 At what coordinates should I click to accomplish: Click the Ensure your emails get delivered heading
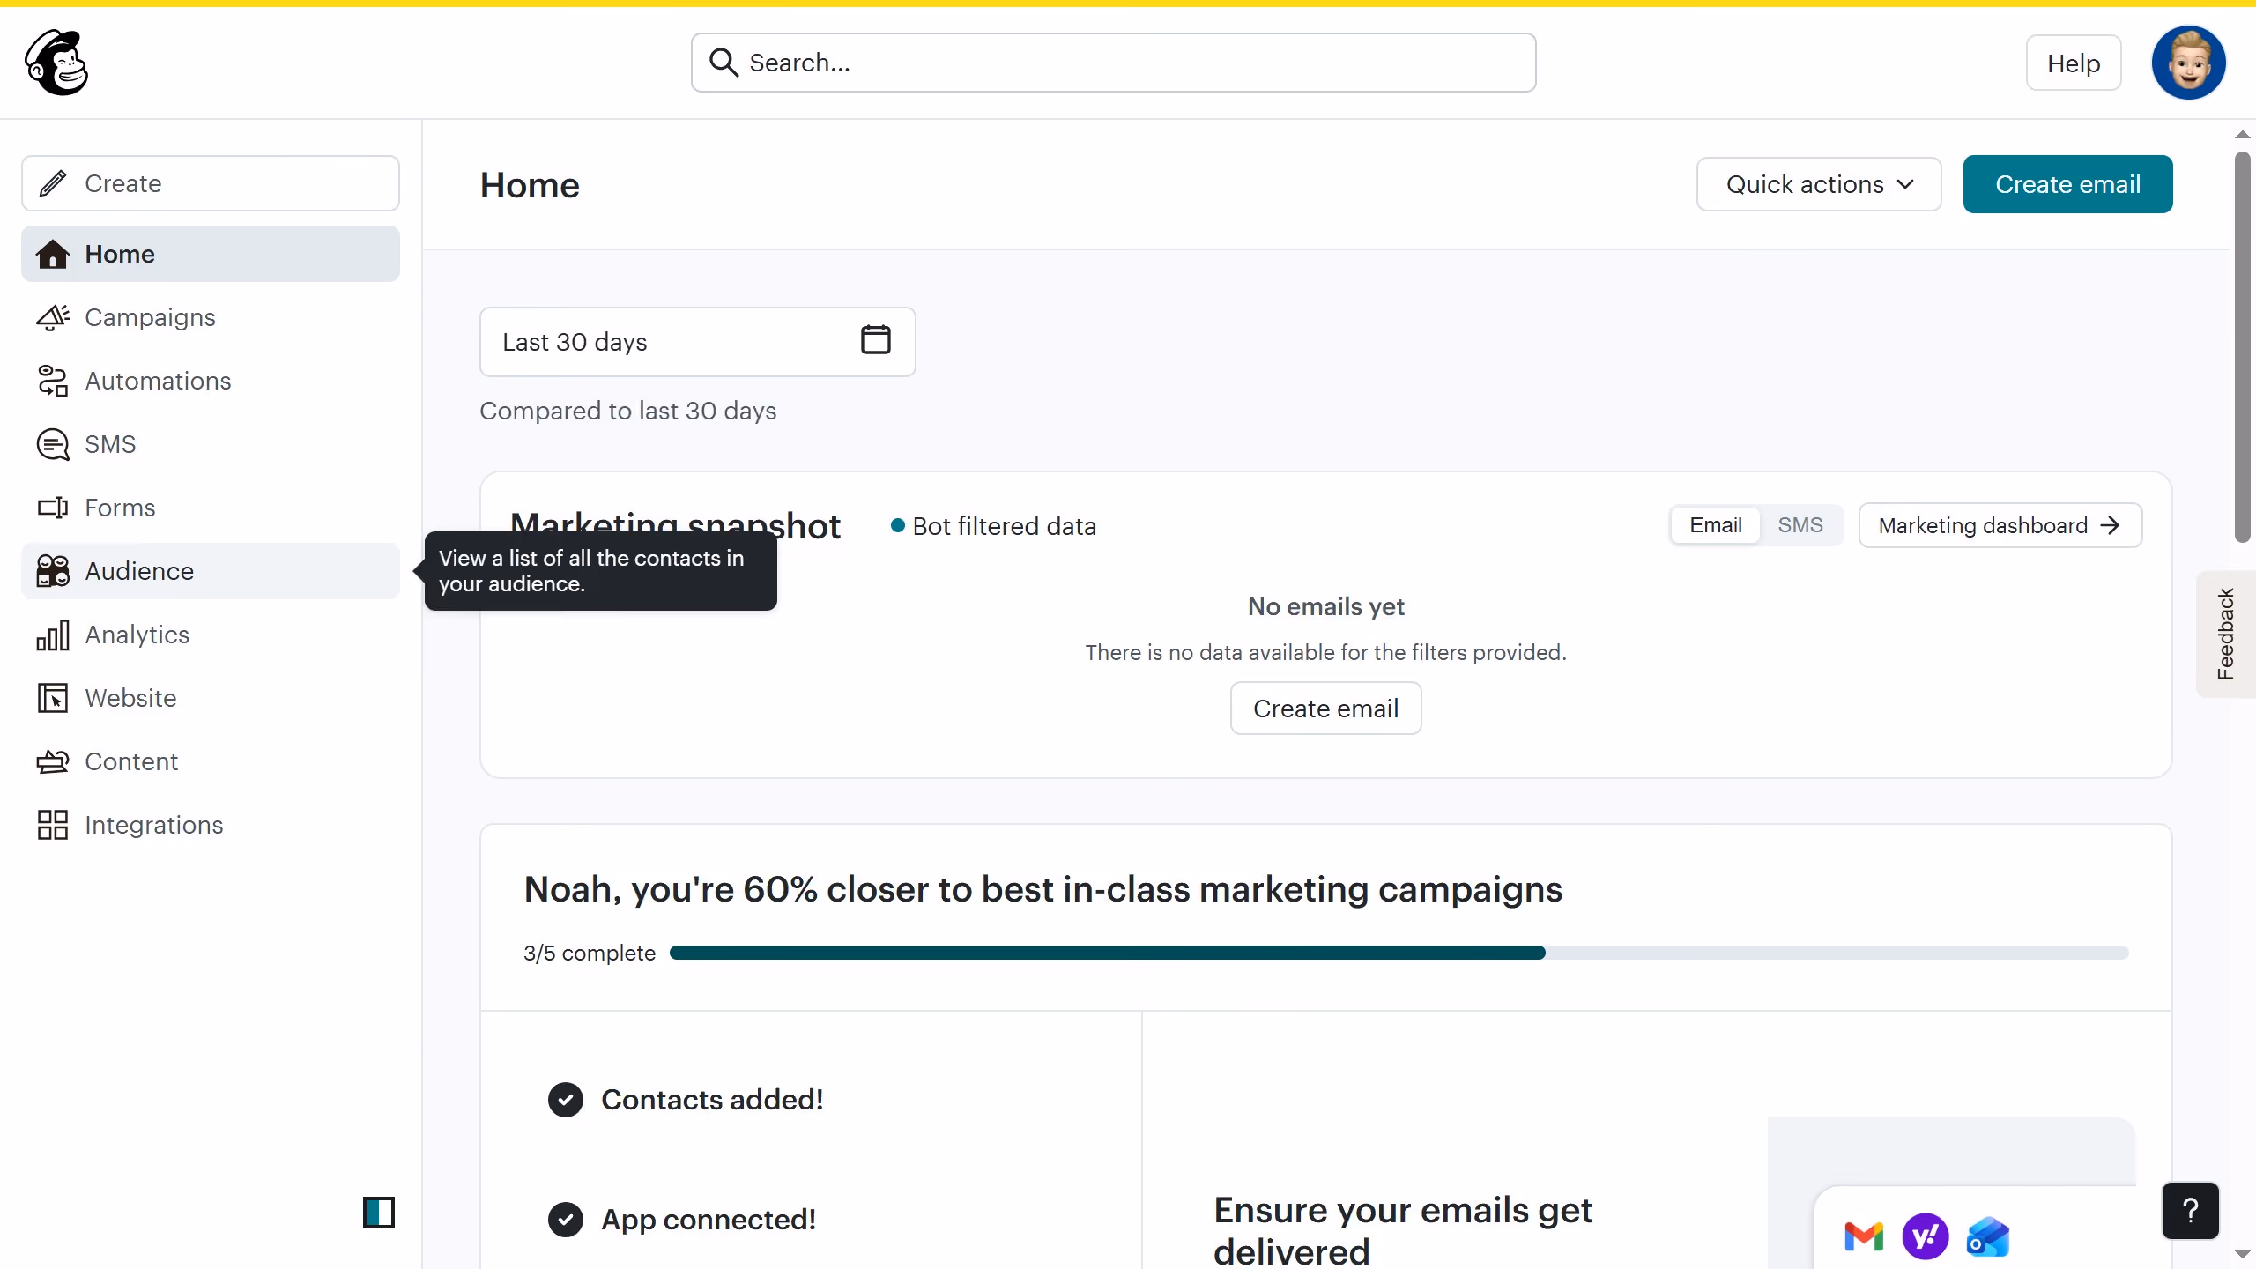point(1403,1230)
